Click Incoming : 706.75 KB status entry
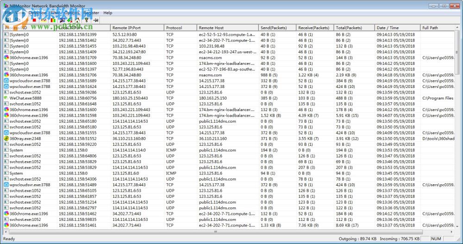This screenshot has height=244, width=463. click(400, 239)
